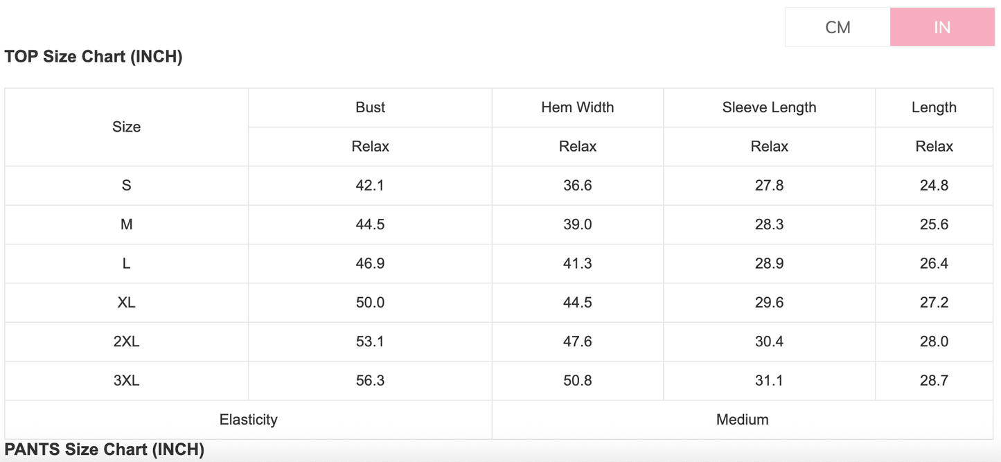Click the PANTS Size Chart (INCH) heading
Viewport: 1001px width, 462px height.
tap(105, 450)
